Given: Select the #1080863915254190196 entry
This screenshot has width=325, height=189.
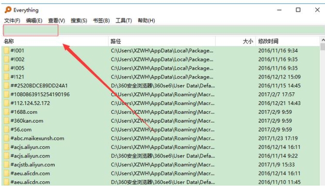Looking at the screenshot, I should coord(40,94).
